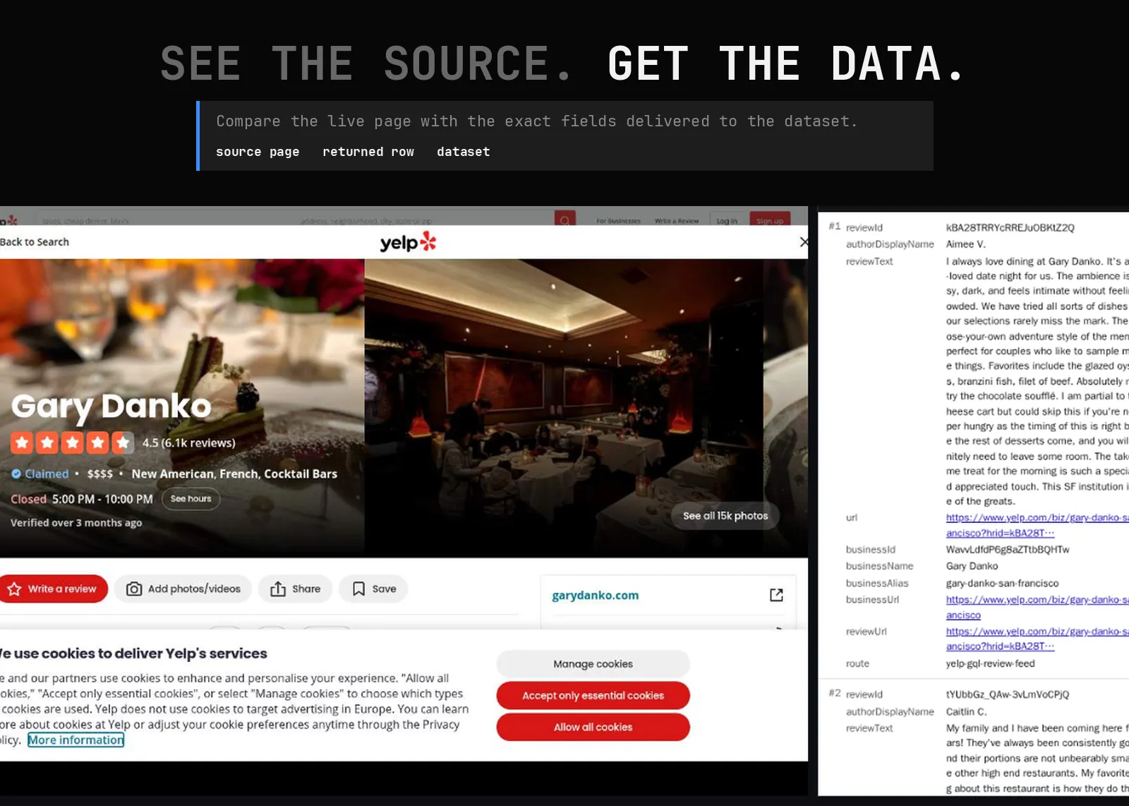The image size is (1129, 806).
Task: Click businessAlias gary-danko-san-francisco value
Action: 1002,583
